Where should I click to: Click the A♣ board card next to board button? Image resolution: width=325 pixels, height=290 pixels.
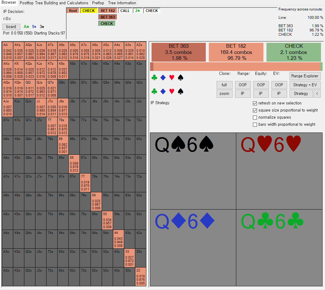(x=26, y=27)
